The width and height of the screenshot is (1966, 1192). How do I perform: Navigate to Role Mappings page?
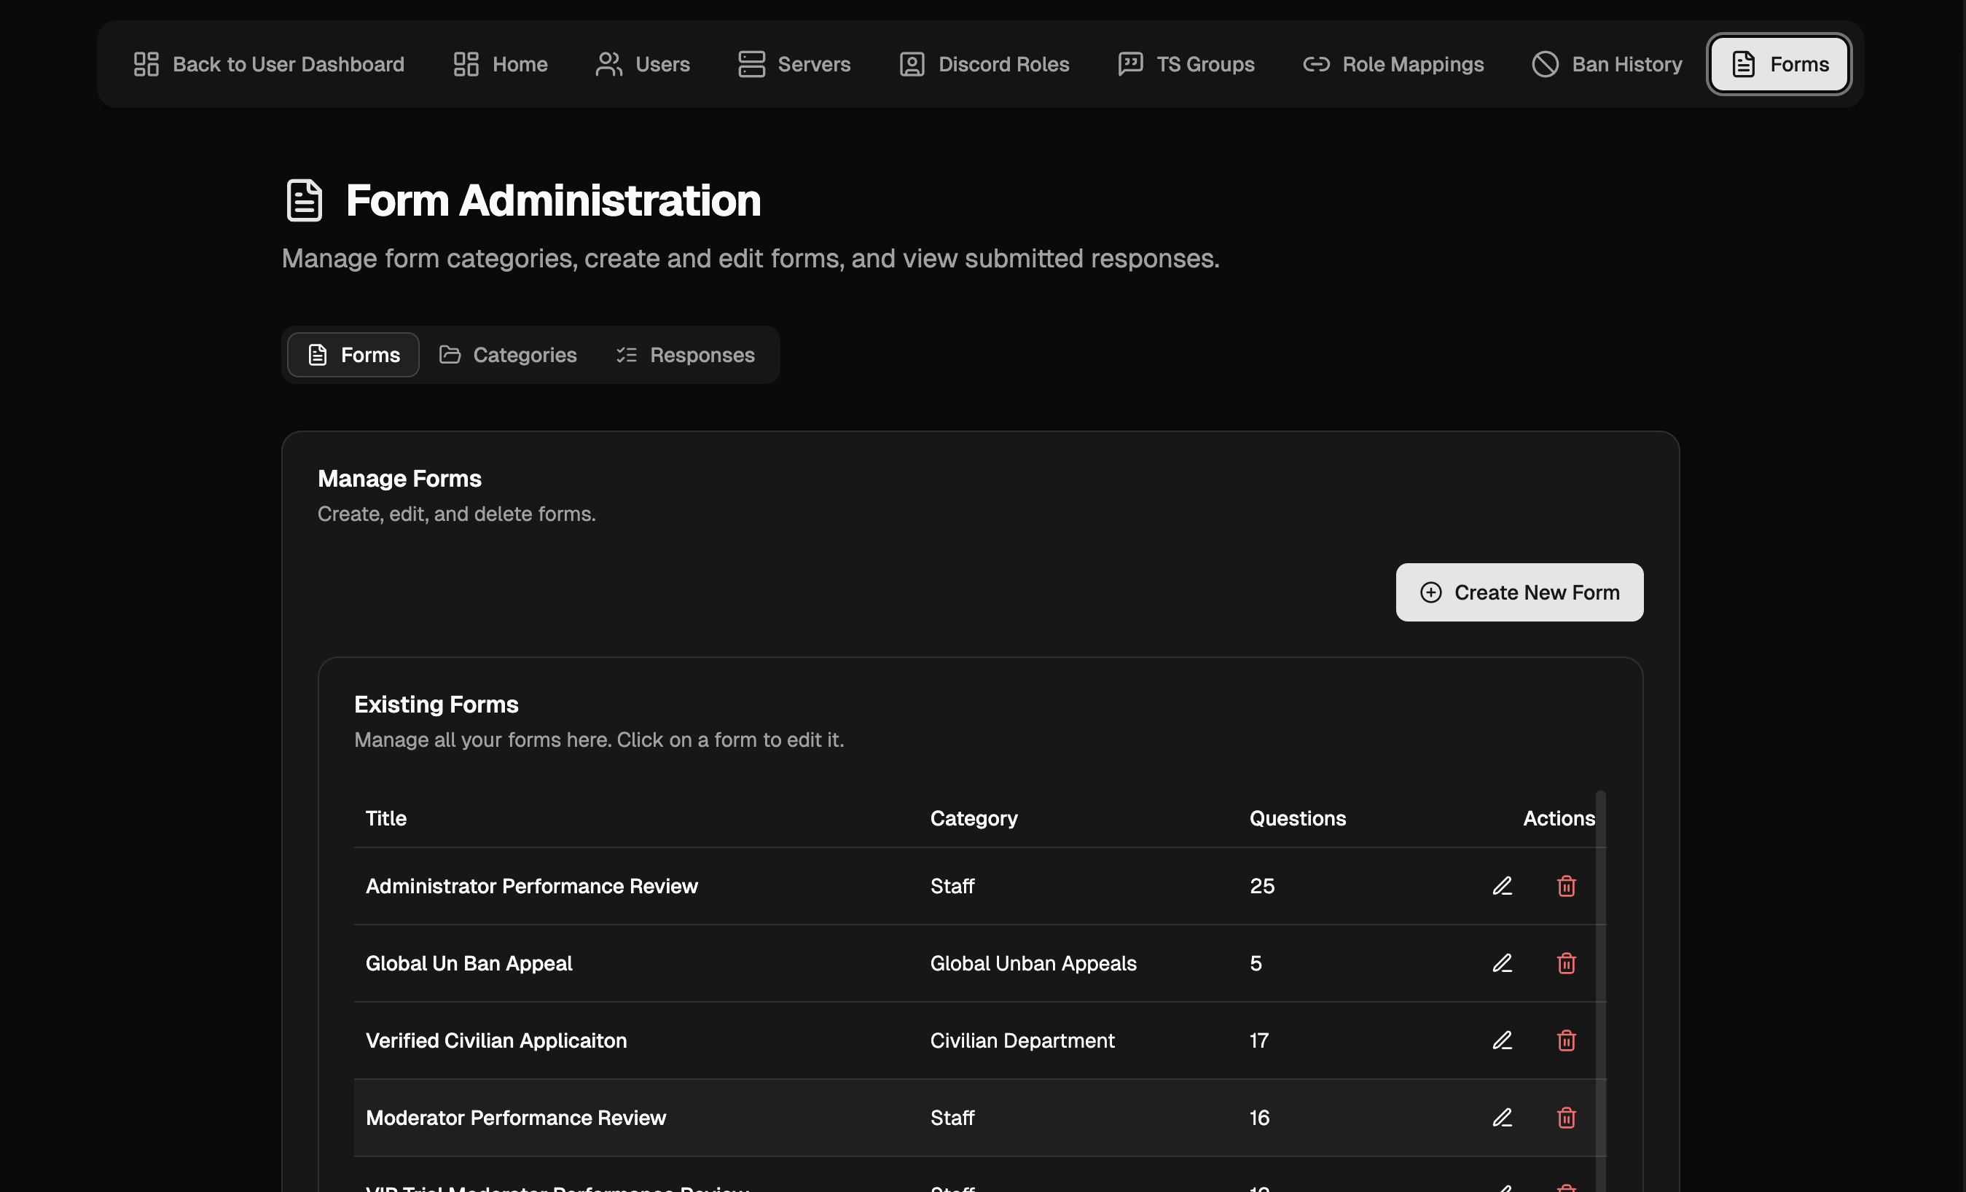tap(1393, 64)
